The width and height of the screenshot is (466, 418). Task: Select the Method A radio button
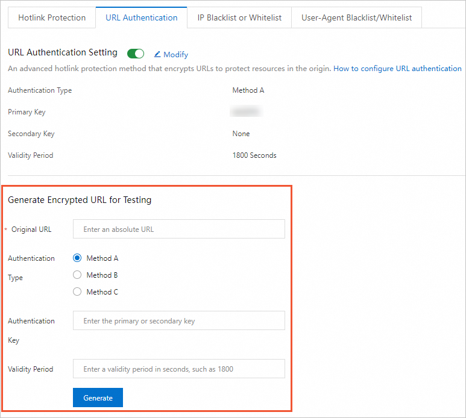(x=77, y=258)
